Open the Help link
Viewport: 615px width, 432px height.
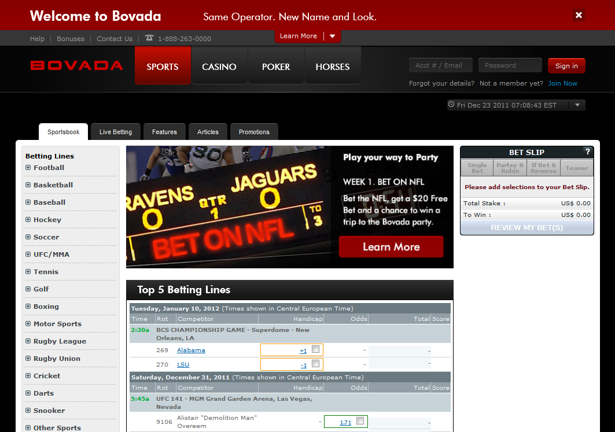[37, 38]
